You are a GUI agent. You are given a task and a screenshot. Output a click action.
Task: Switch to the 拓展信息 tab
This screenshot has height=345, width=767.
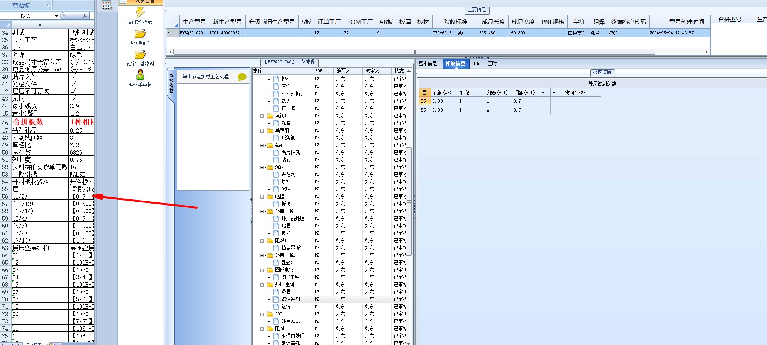coord(455,64)
